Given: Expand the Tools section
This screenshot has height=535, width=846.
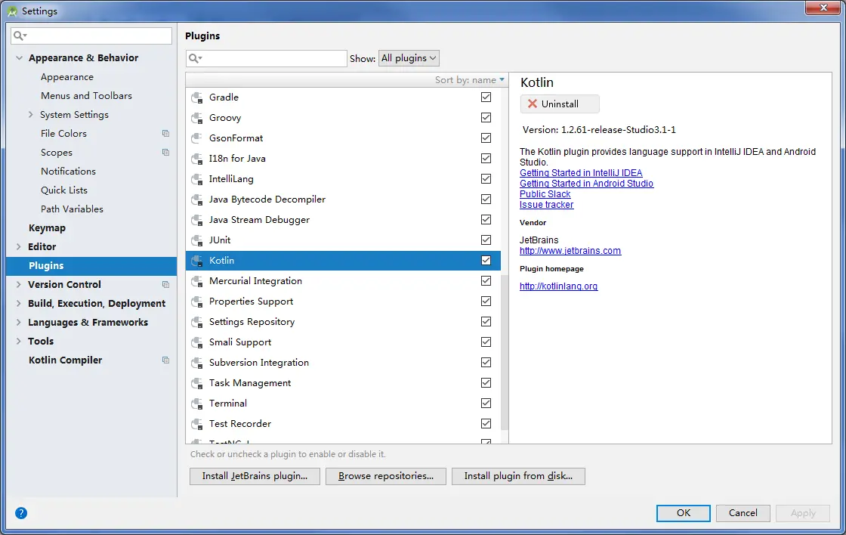Looking at the screenshot, I should coord(18,342).
